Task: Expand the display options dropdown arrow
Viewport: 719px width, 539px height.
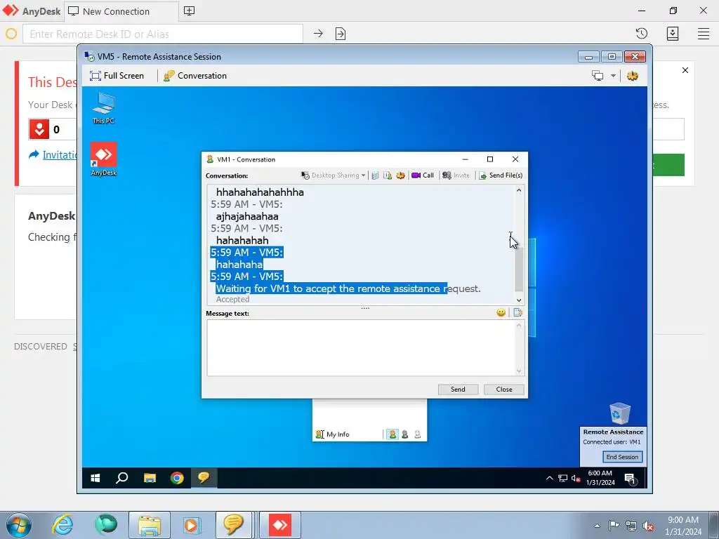Action: pos(613,76)
